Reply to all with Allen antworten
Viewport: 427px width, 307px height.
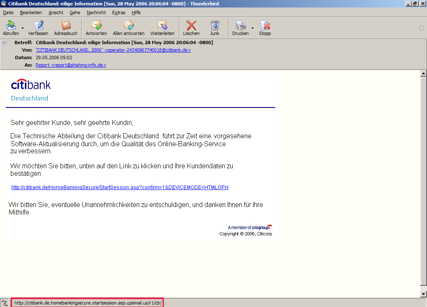coord(128,28)
